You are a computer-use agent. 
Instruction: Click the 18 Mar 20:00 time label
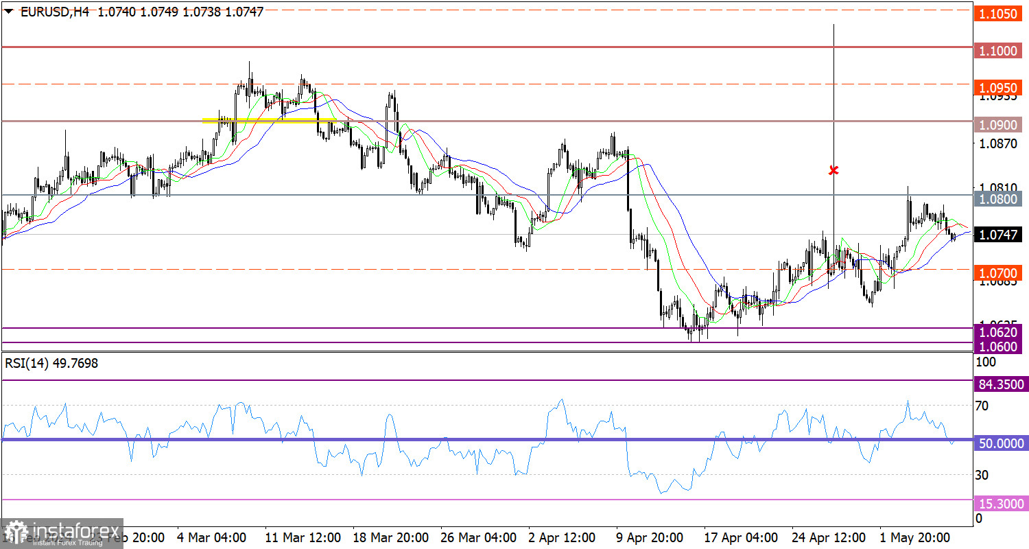[390, 537]
